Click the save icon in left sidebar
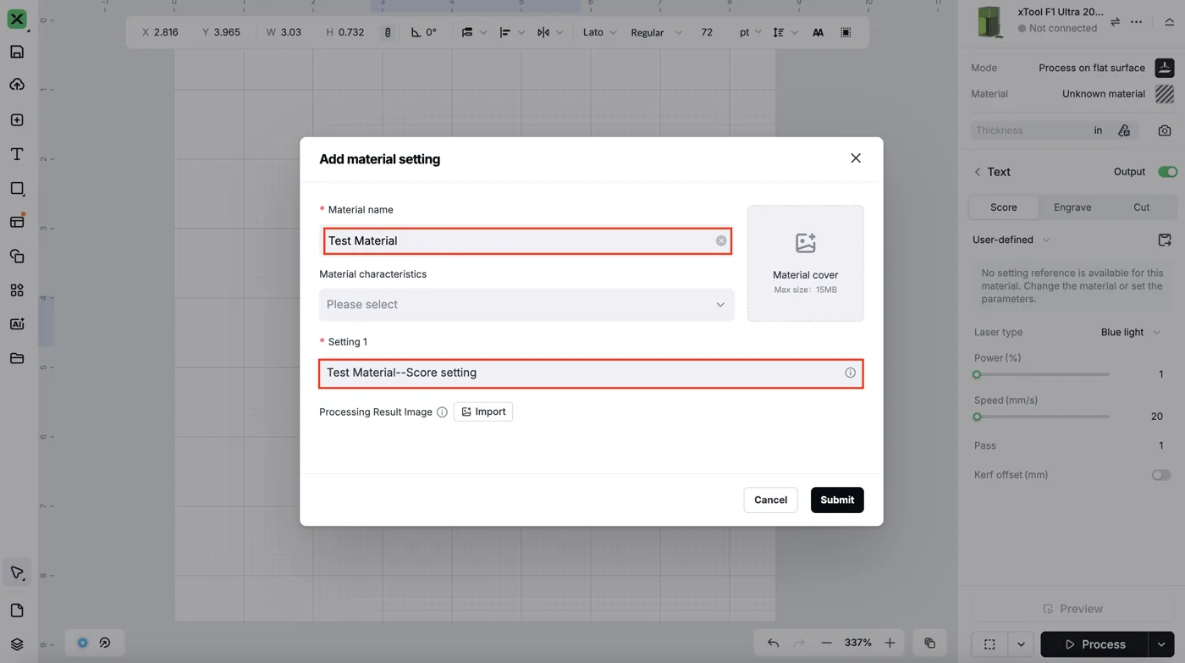The image size is (1185, 663). (x=17, y=52)
